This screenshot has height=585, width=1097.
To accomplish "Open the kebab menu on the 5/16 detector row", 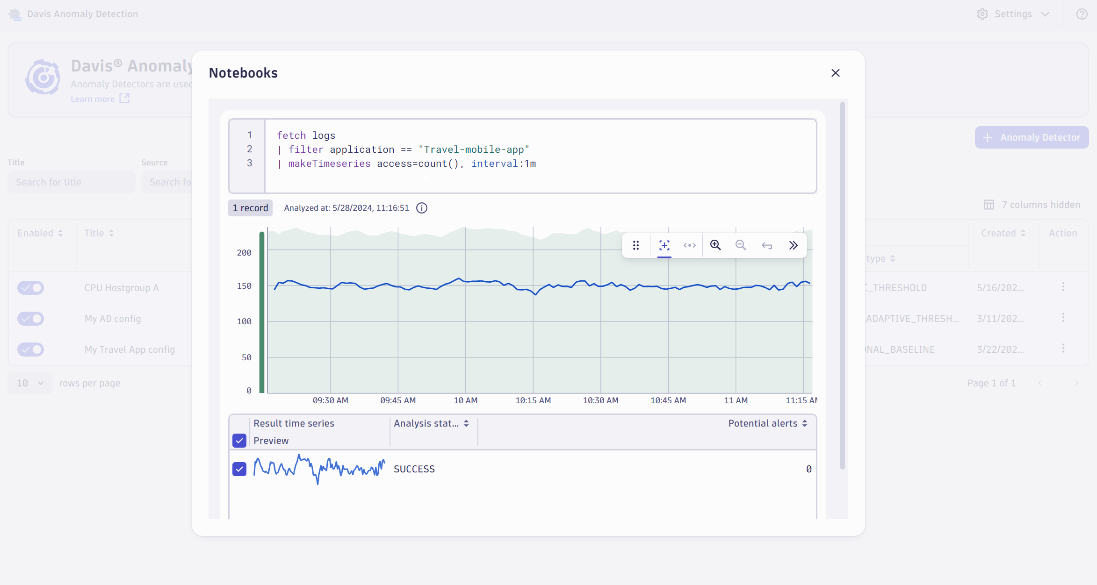I will [1063, 286].
